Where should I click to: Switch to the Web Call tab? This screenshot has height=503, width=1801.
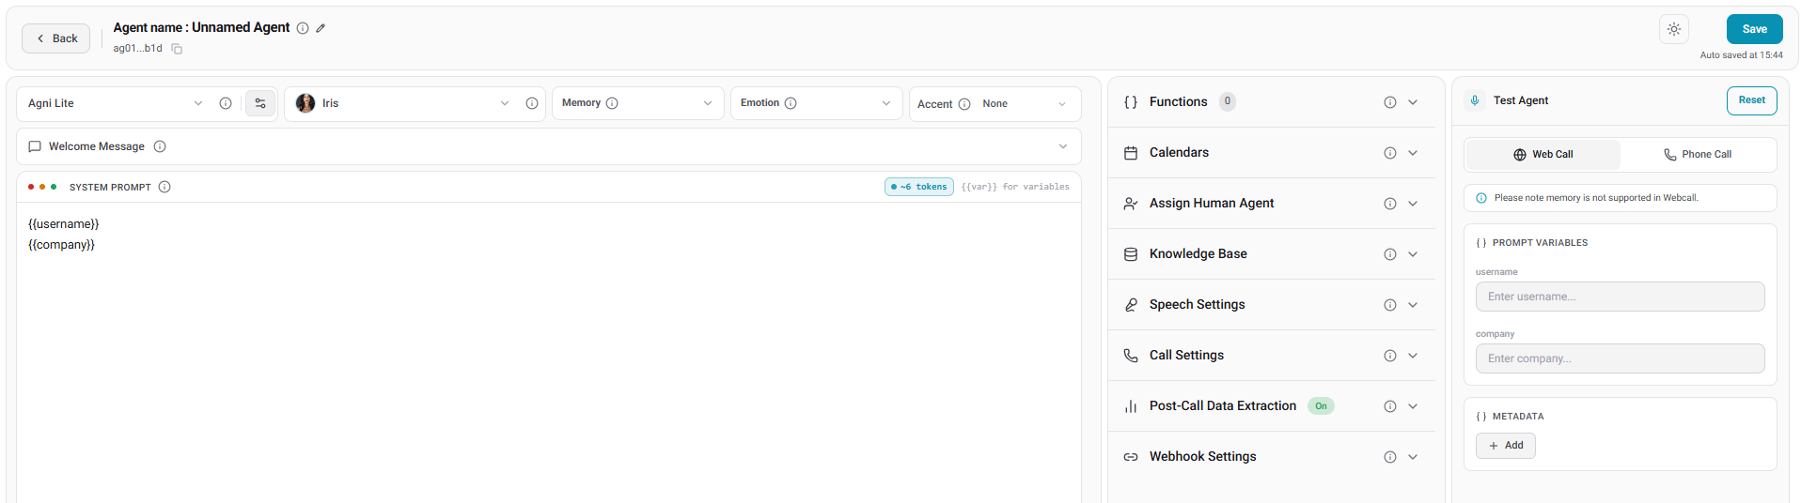1543,155
